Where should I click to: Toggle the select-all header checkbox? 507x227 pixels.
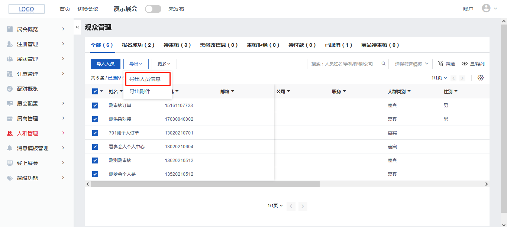[95, 91]
